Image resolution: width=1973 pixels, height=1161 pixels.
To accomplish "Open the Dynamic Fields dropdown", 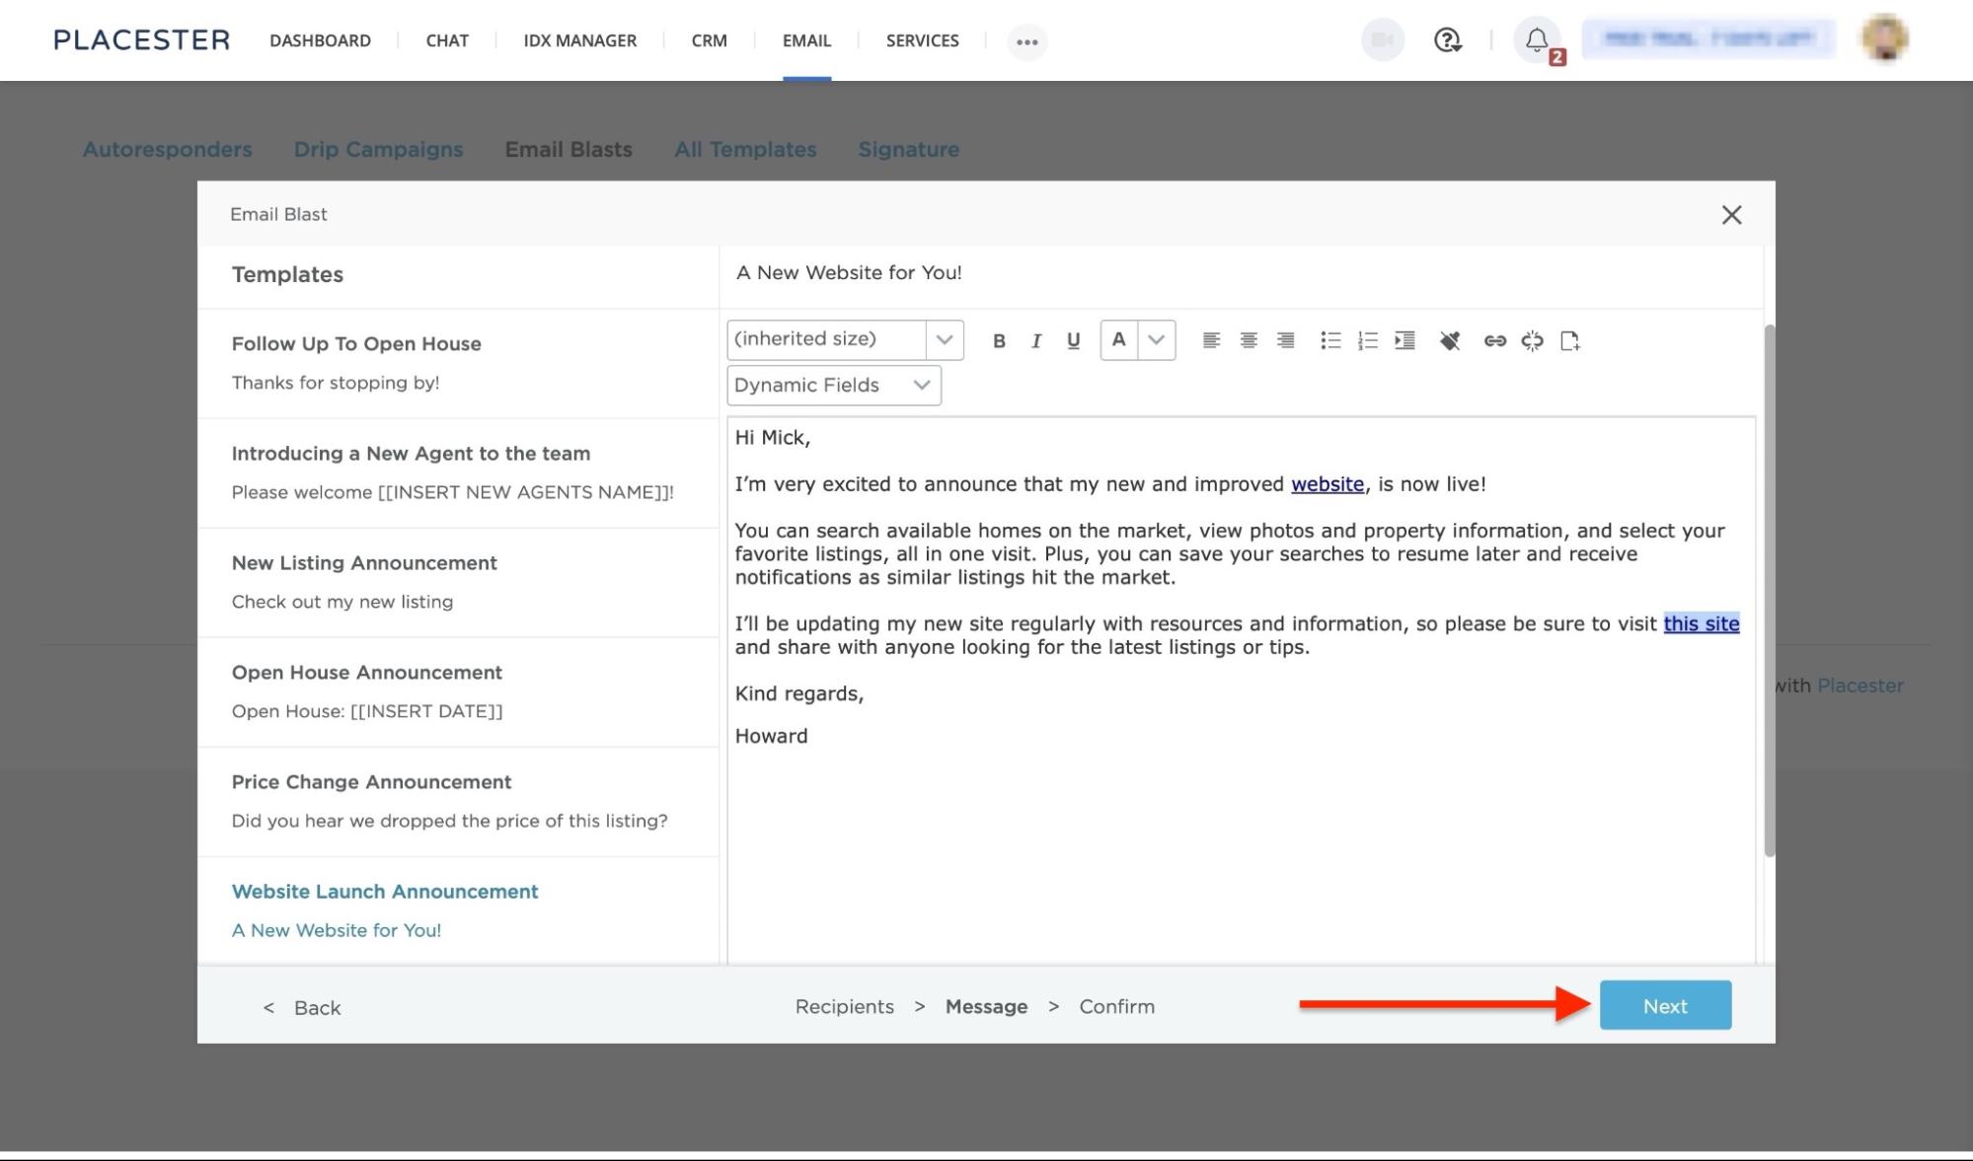I will [x=834, y=385].
